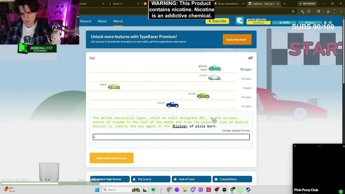This screenshot has height=194, width=345.
Task: Click the helmet avatar icon
Action: click(x=240, y=21)
